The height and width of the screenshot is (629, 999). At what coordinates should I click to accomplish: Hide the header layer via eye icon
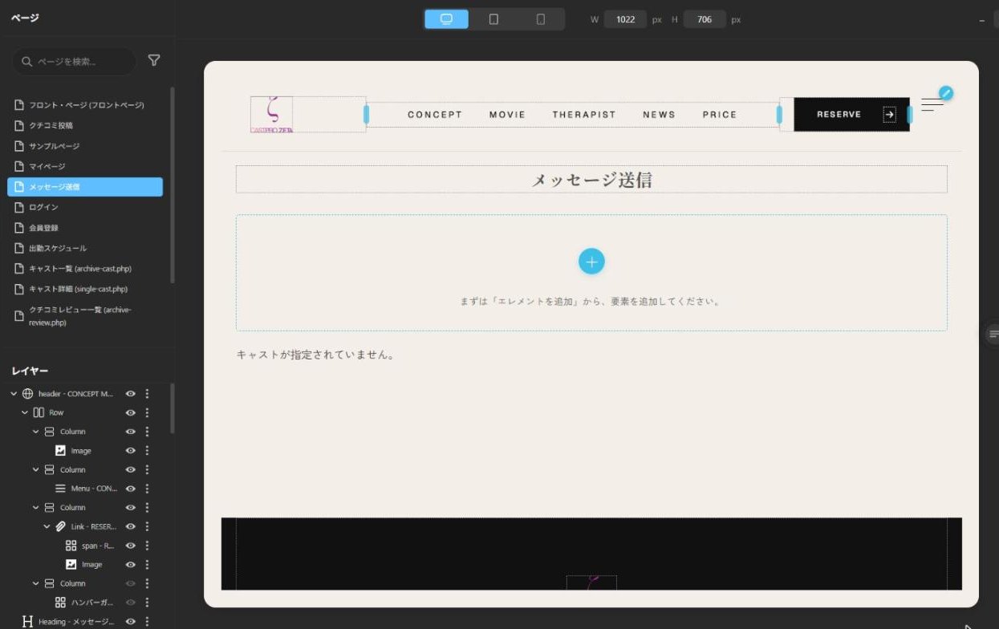131,394
